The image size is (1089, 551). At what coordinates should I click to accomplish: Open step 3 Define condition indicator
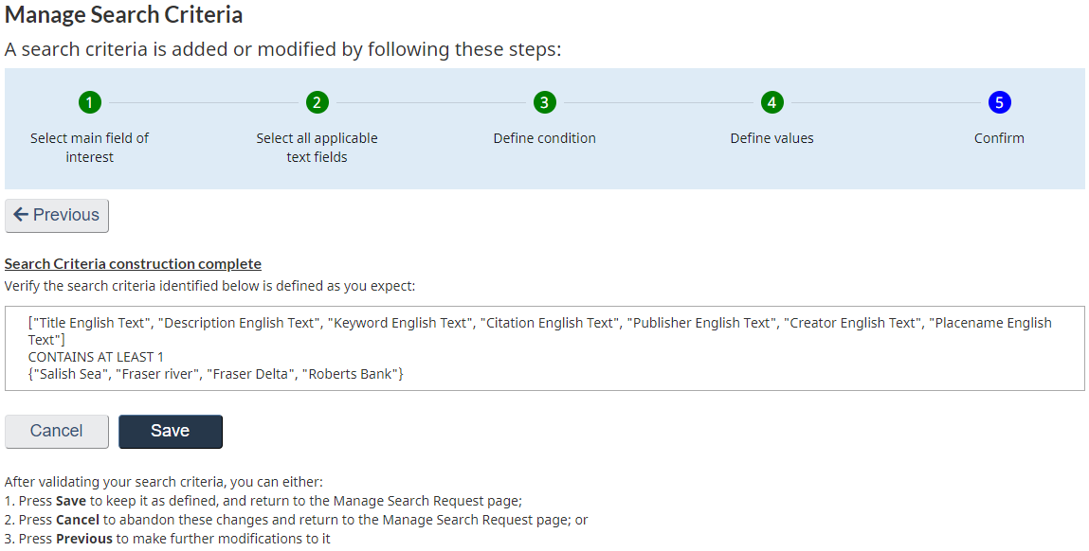pyautogui.click(x=544, y=102)
